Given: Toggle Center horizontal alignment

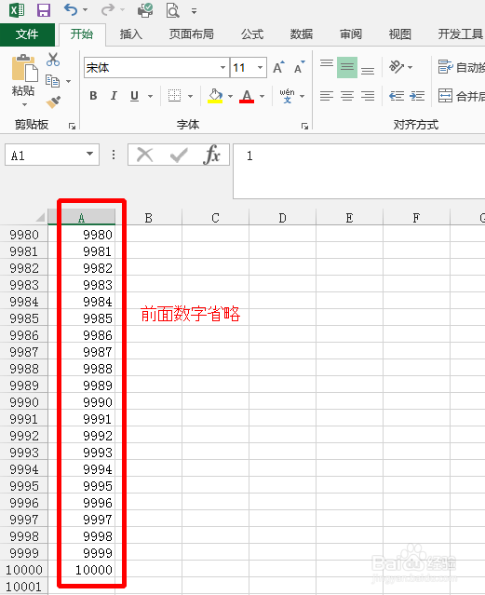Looking at the screenshot, I should 347,96.
